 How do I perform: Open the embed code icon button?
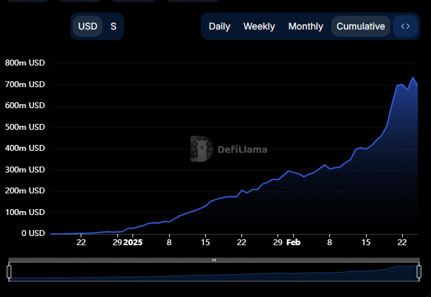point(405,26)
